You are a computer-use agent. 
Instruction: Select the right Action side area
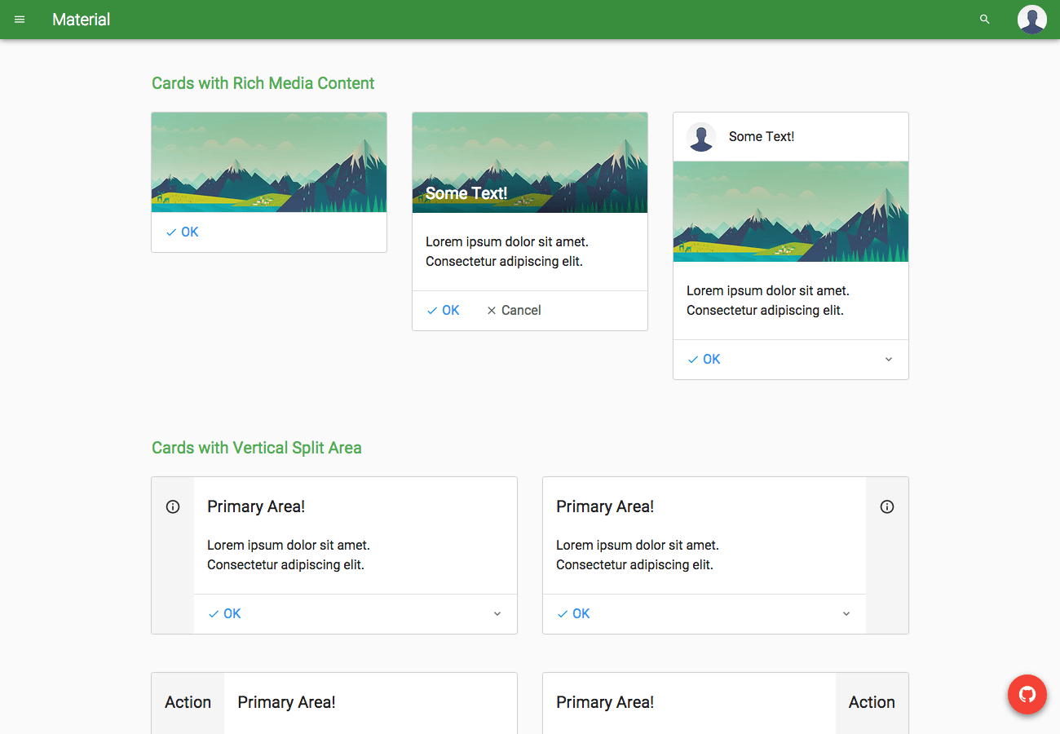(x=872, y=702)
